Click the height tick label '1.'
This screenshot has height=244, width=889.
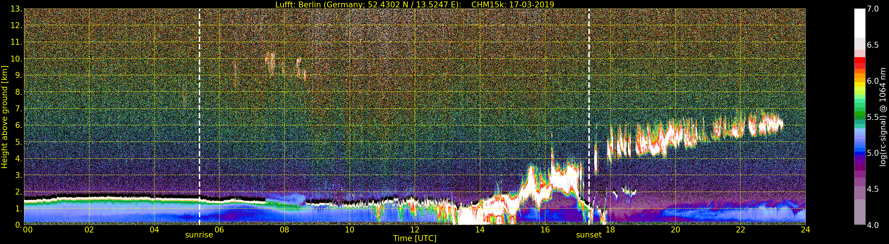[x=18, y=208]
